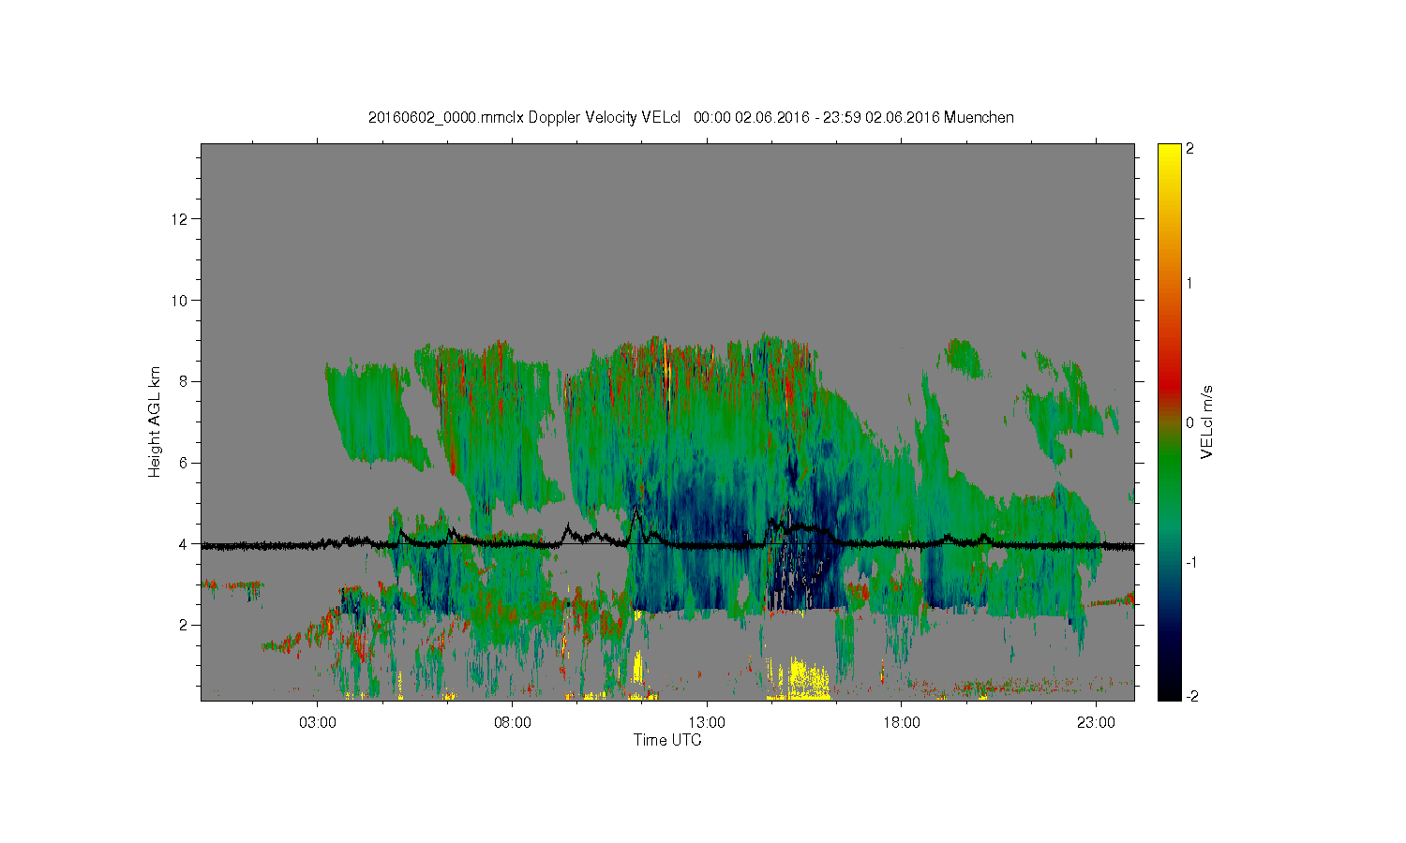The image size is (1406, 843).
Task: Click the yellow top end of the colorbar
Action: 1169,152
